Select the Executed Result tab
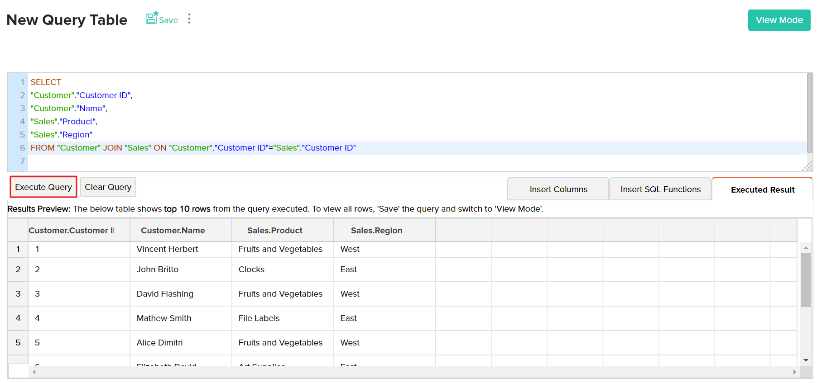Viewport: 817px width, 383px height. pos(762,190)
